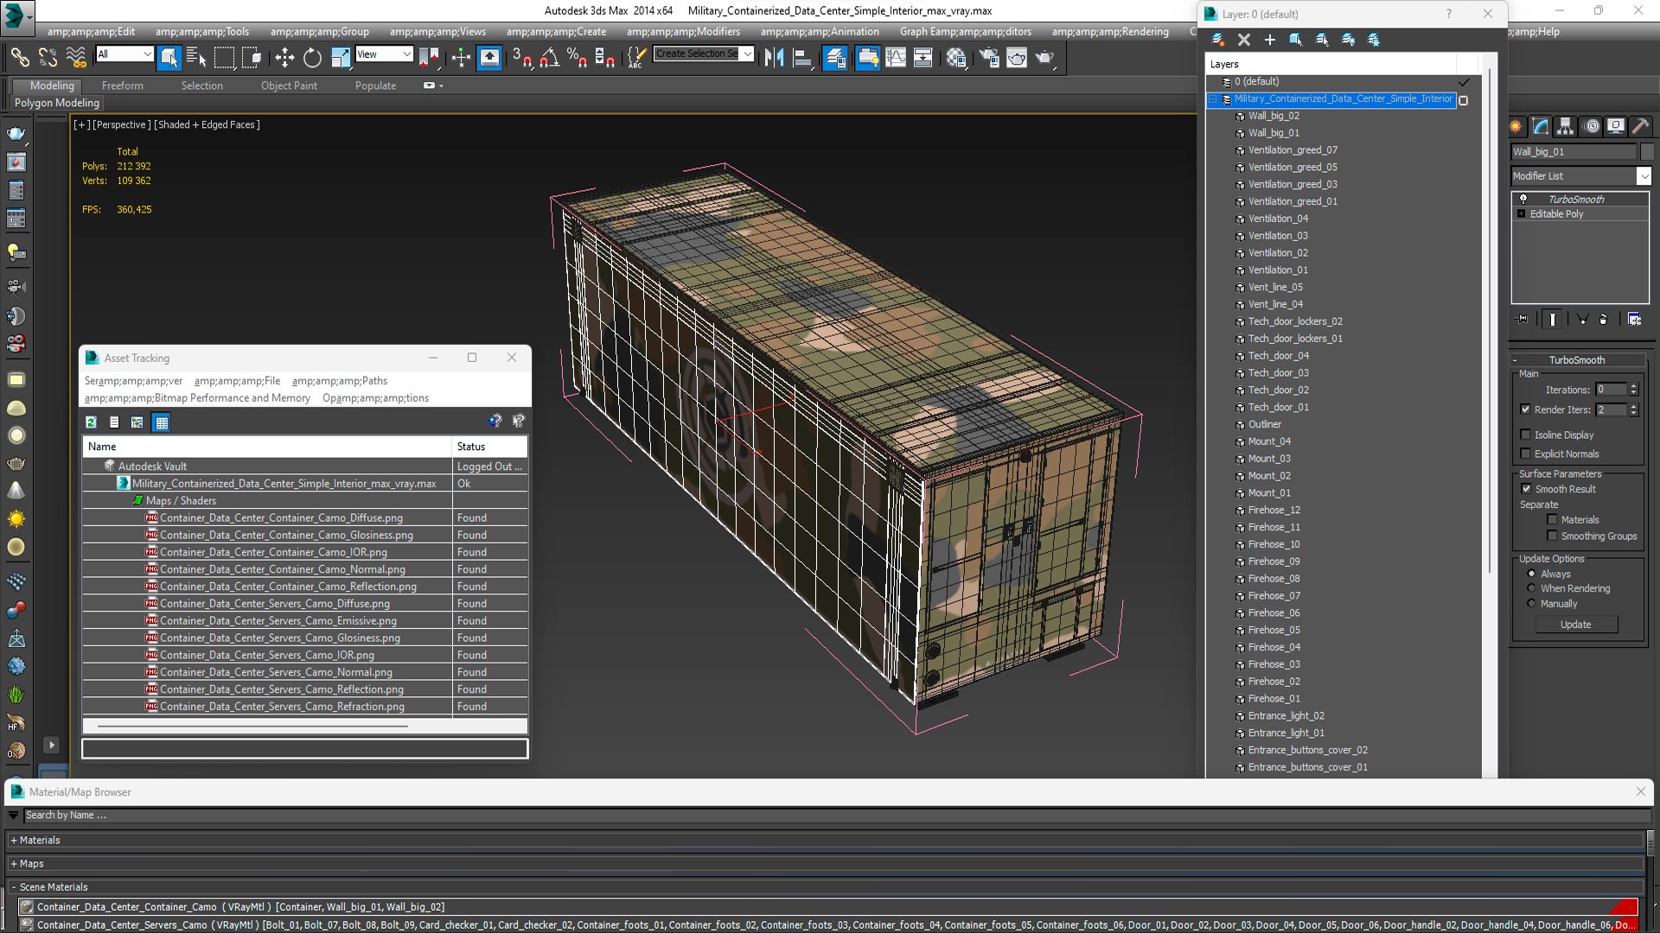Open the Motion command panel tab

point(1592,126)
